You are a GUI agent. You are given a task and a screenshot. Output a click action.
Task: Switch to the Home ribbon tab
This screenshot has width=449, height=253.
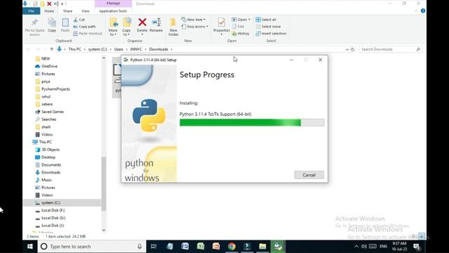[x=49, y=11]
